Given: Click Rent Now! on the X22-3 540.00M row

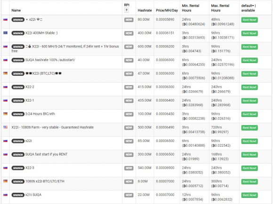Looking at the screenshot, I should tap(249, 168).
